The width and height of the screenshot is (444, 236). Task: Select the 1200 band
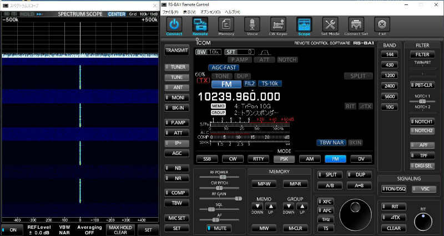pos(390,76)
